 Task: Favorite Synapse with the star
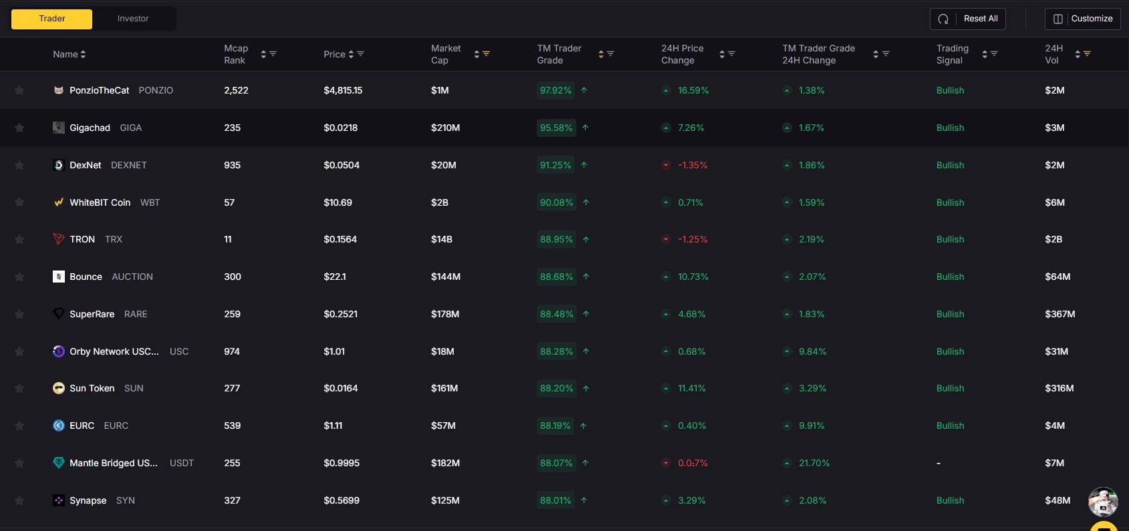click(19, 500)
